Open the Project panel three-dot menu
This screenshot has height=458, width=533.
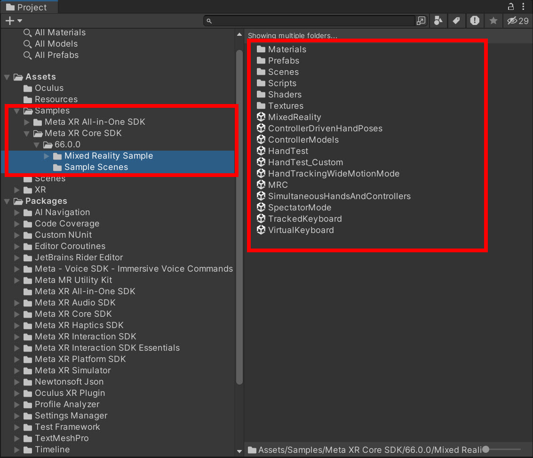pyautogui.click(x=523, y=7)
